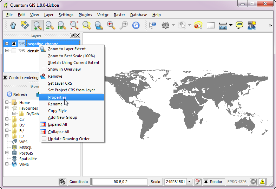Select the SpatiaLite browser item
Screen dimensions: 276x189
click(28, 159)
